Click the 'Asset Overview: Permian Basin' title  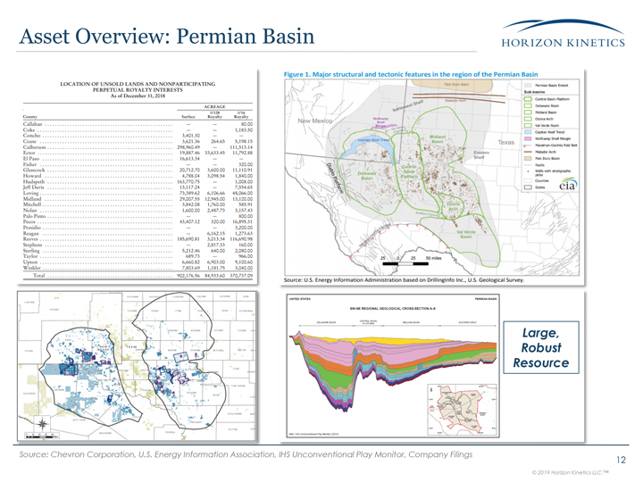[166, 37]
